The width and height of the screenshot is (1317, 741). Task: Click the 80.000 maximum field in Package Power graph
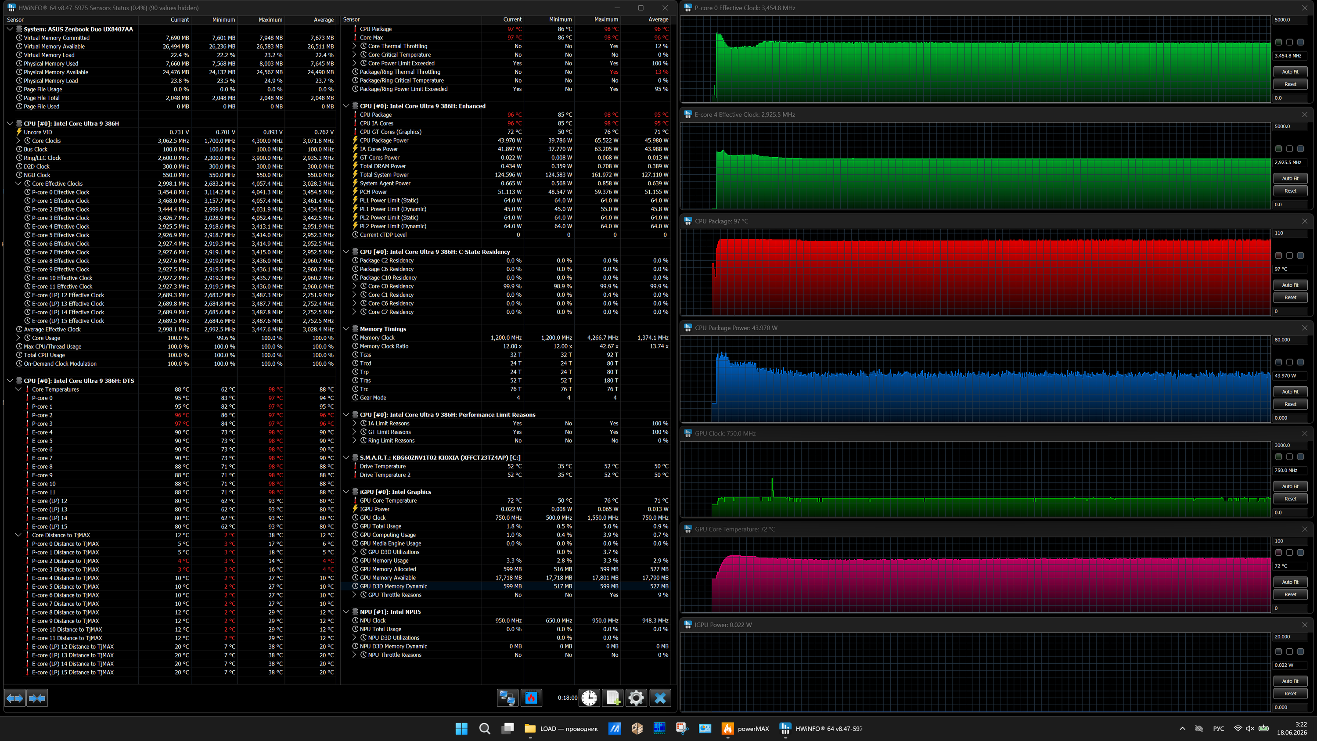[1290, 340]
